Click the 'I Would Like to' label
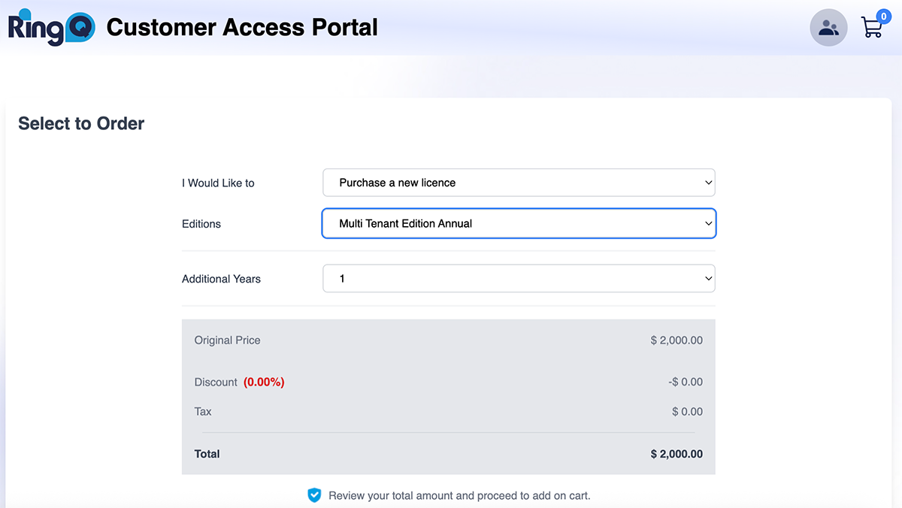902x508 pixels. (218, 183)
